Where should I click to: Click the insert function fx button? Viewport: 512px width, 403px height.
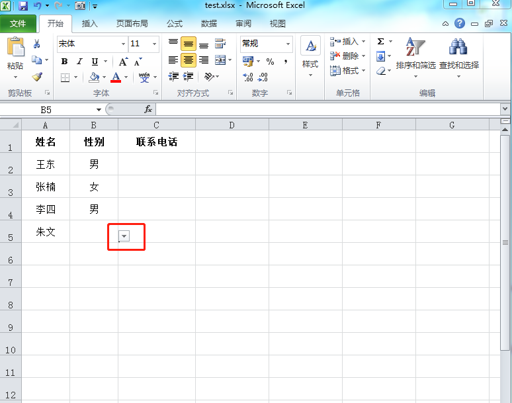pyautogui.click(x=148, y=109)
